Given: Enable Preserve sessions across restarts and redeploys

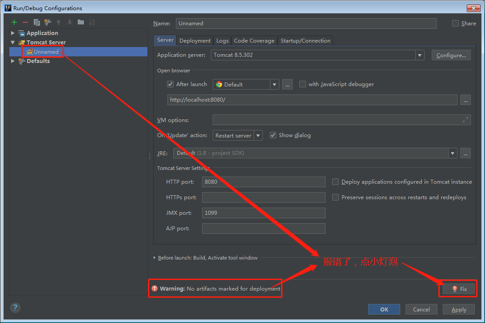Looking at the screenshot, I should (x=335, y=197).
